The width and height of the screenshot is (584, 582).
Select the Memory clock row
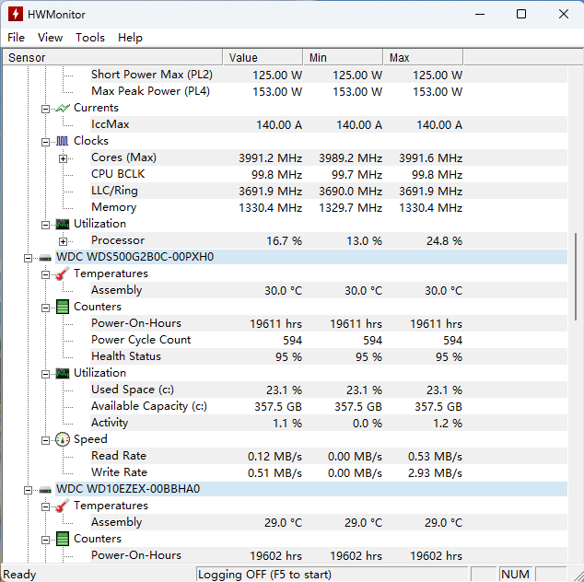point(329,207)
